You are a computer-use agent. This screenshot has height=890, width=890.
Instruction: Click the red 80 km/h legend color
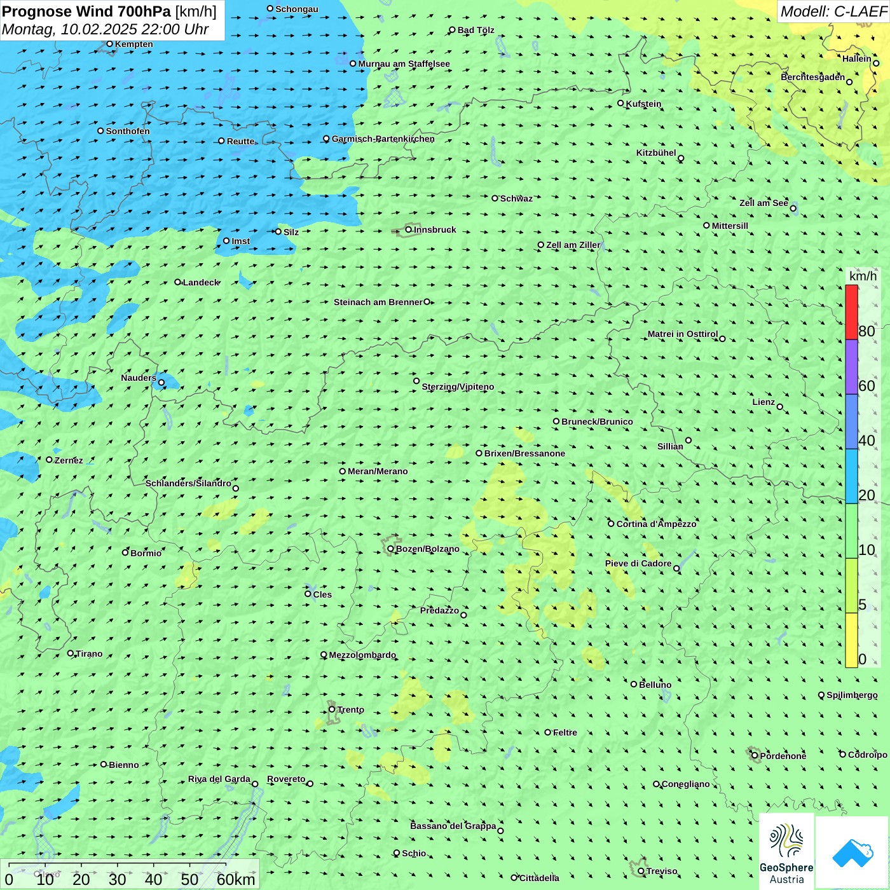[x=851, y=312]
